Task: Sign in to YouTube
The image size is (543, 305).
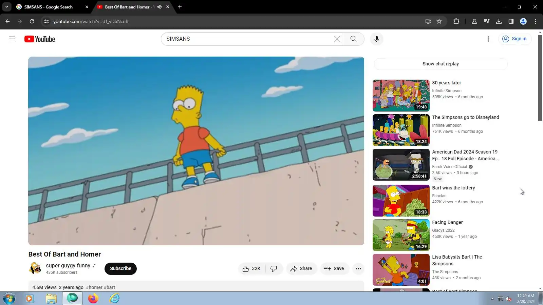Action: pyautogui.click(x=514, y=39)
